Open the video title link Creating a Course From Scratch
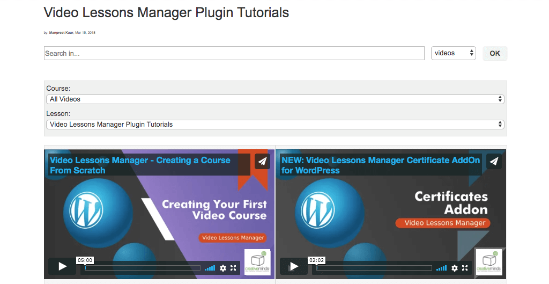This screenshot has height=284, width=549. pos(140,165)
